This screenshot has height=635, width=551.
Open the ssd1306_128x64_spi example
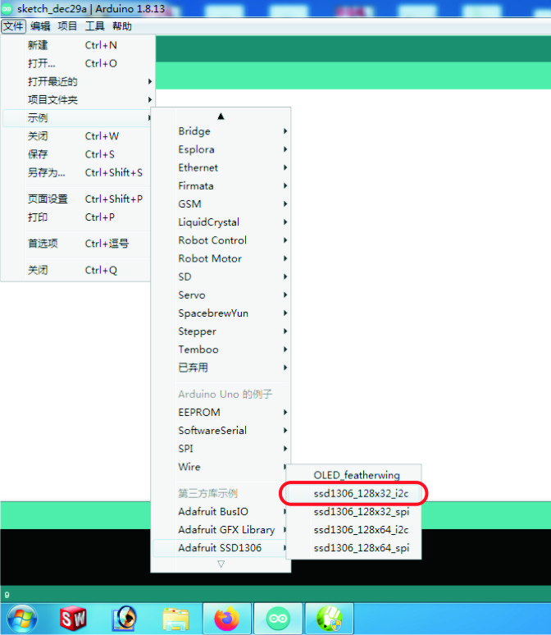361,548
